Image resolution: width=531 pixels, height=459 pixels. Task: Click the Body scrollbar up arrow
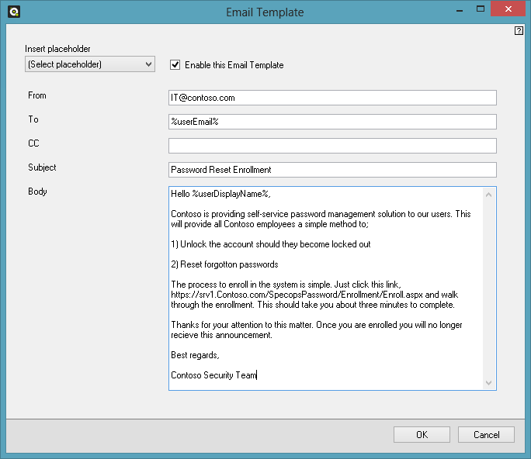click(x=488, y=195)
